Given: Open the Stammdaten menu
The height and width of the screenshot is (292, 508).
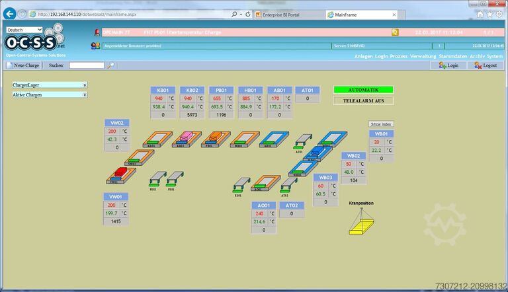Looking at the screenshot, I should (x=453, y=56).
